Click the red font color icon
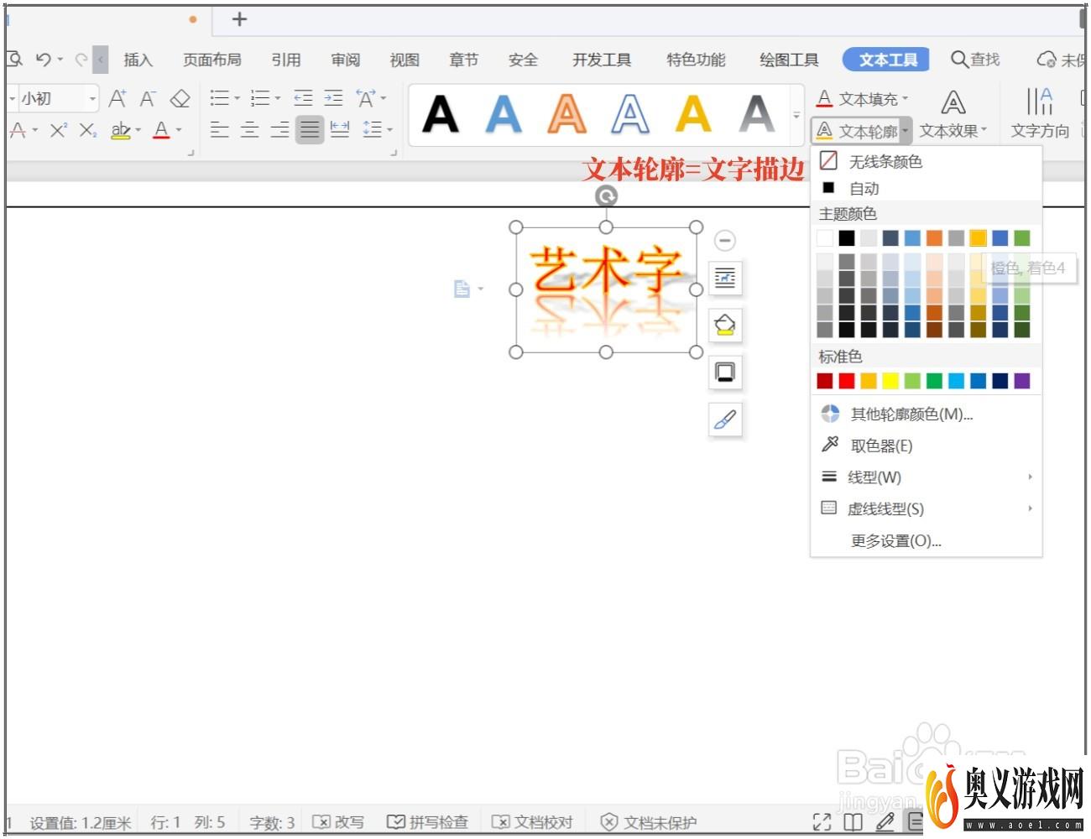 [x=162, y=130]
